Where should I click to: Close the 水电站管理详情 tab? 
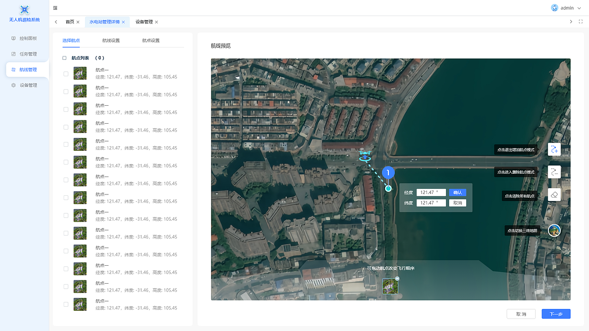point(123,22)
